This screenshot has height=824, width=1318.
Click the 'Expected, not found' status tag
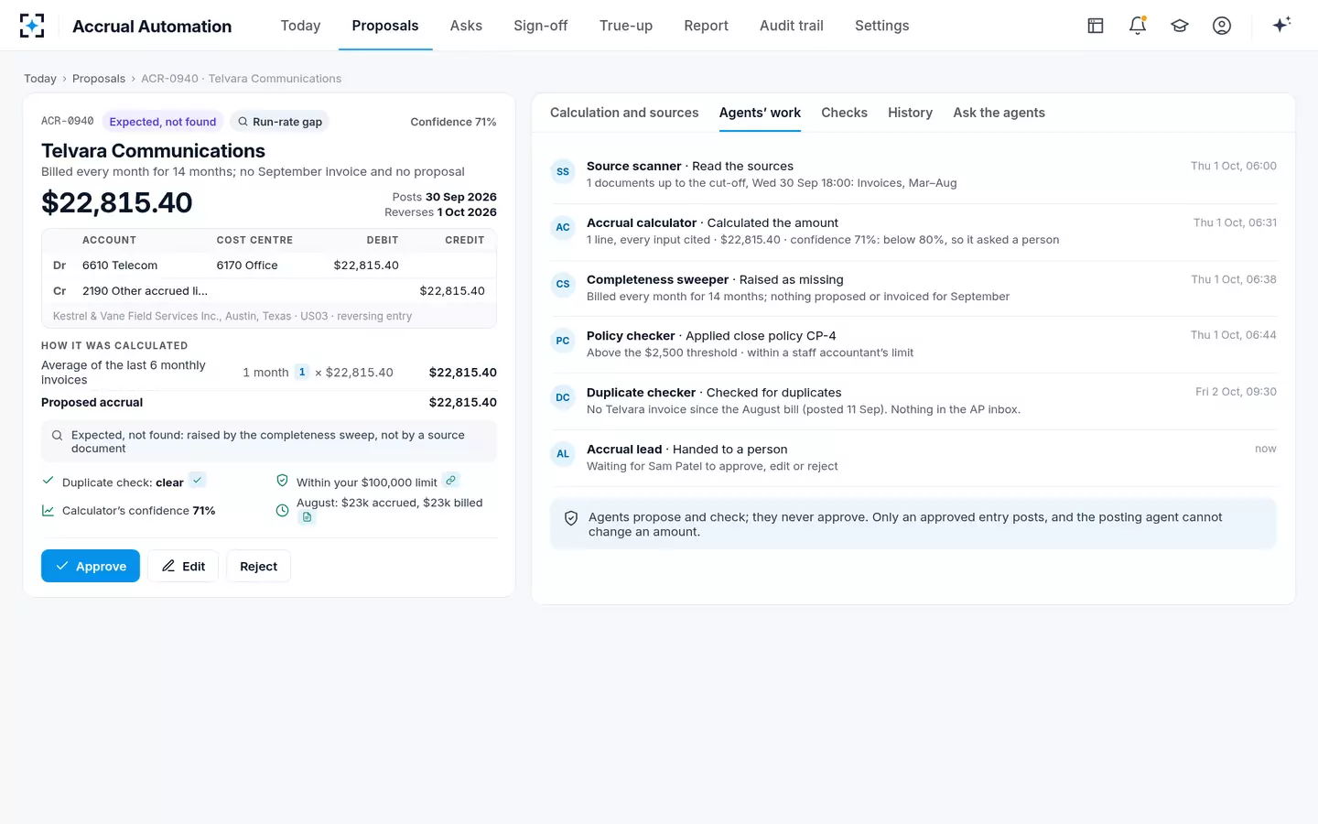163,122
